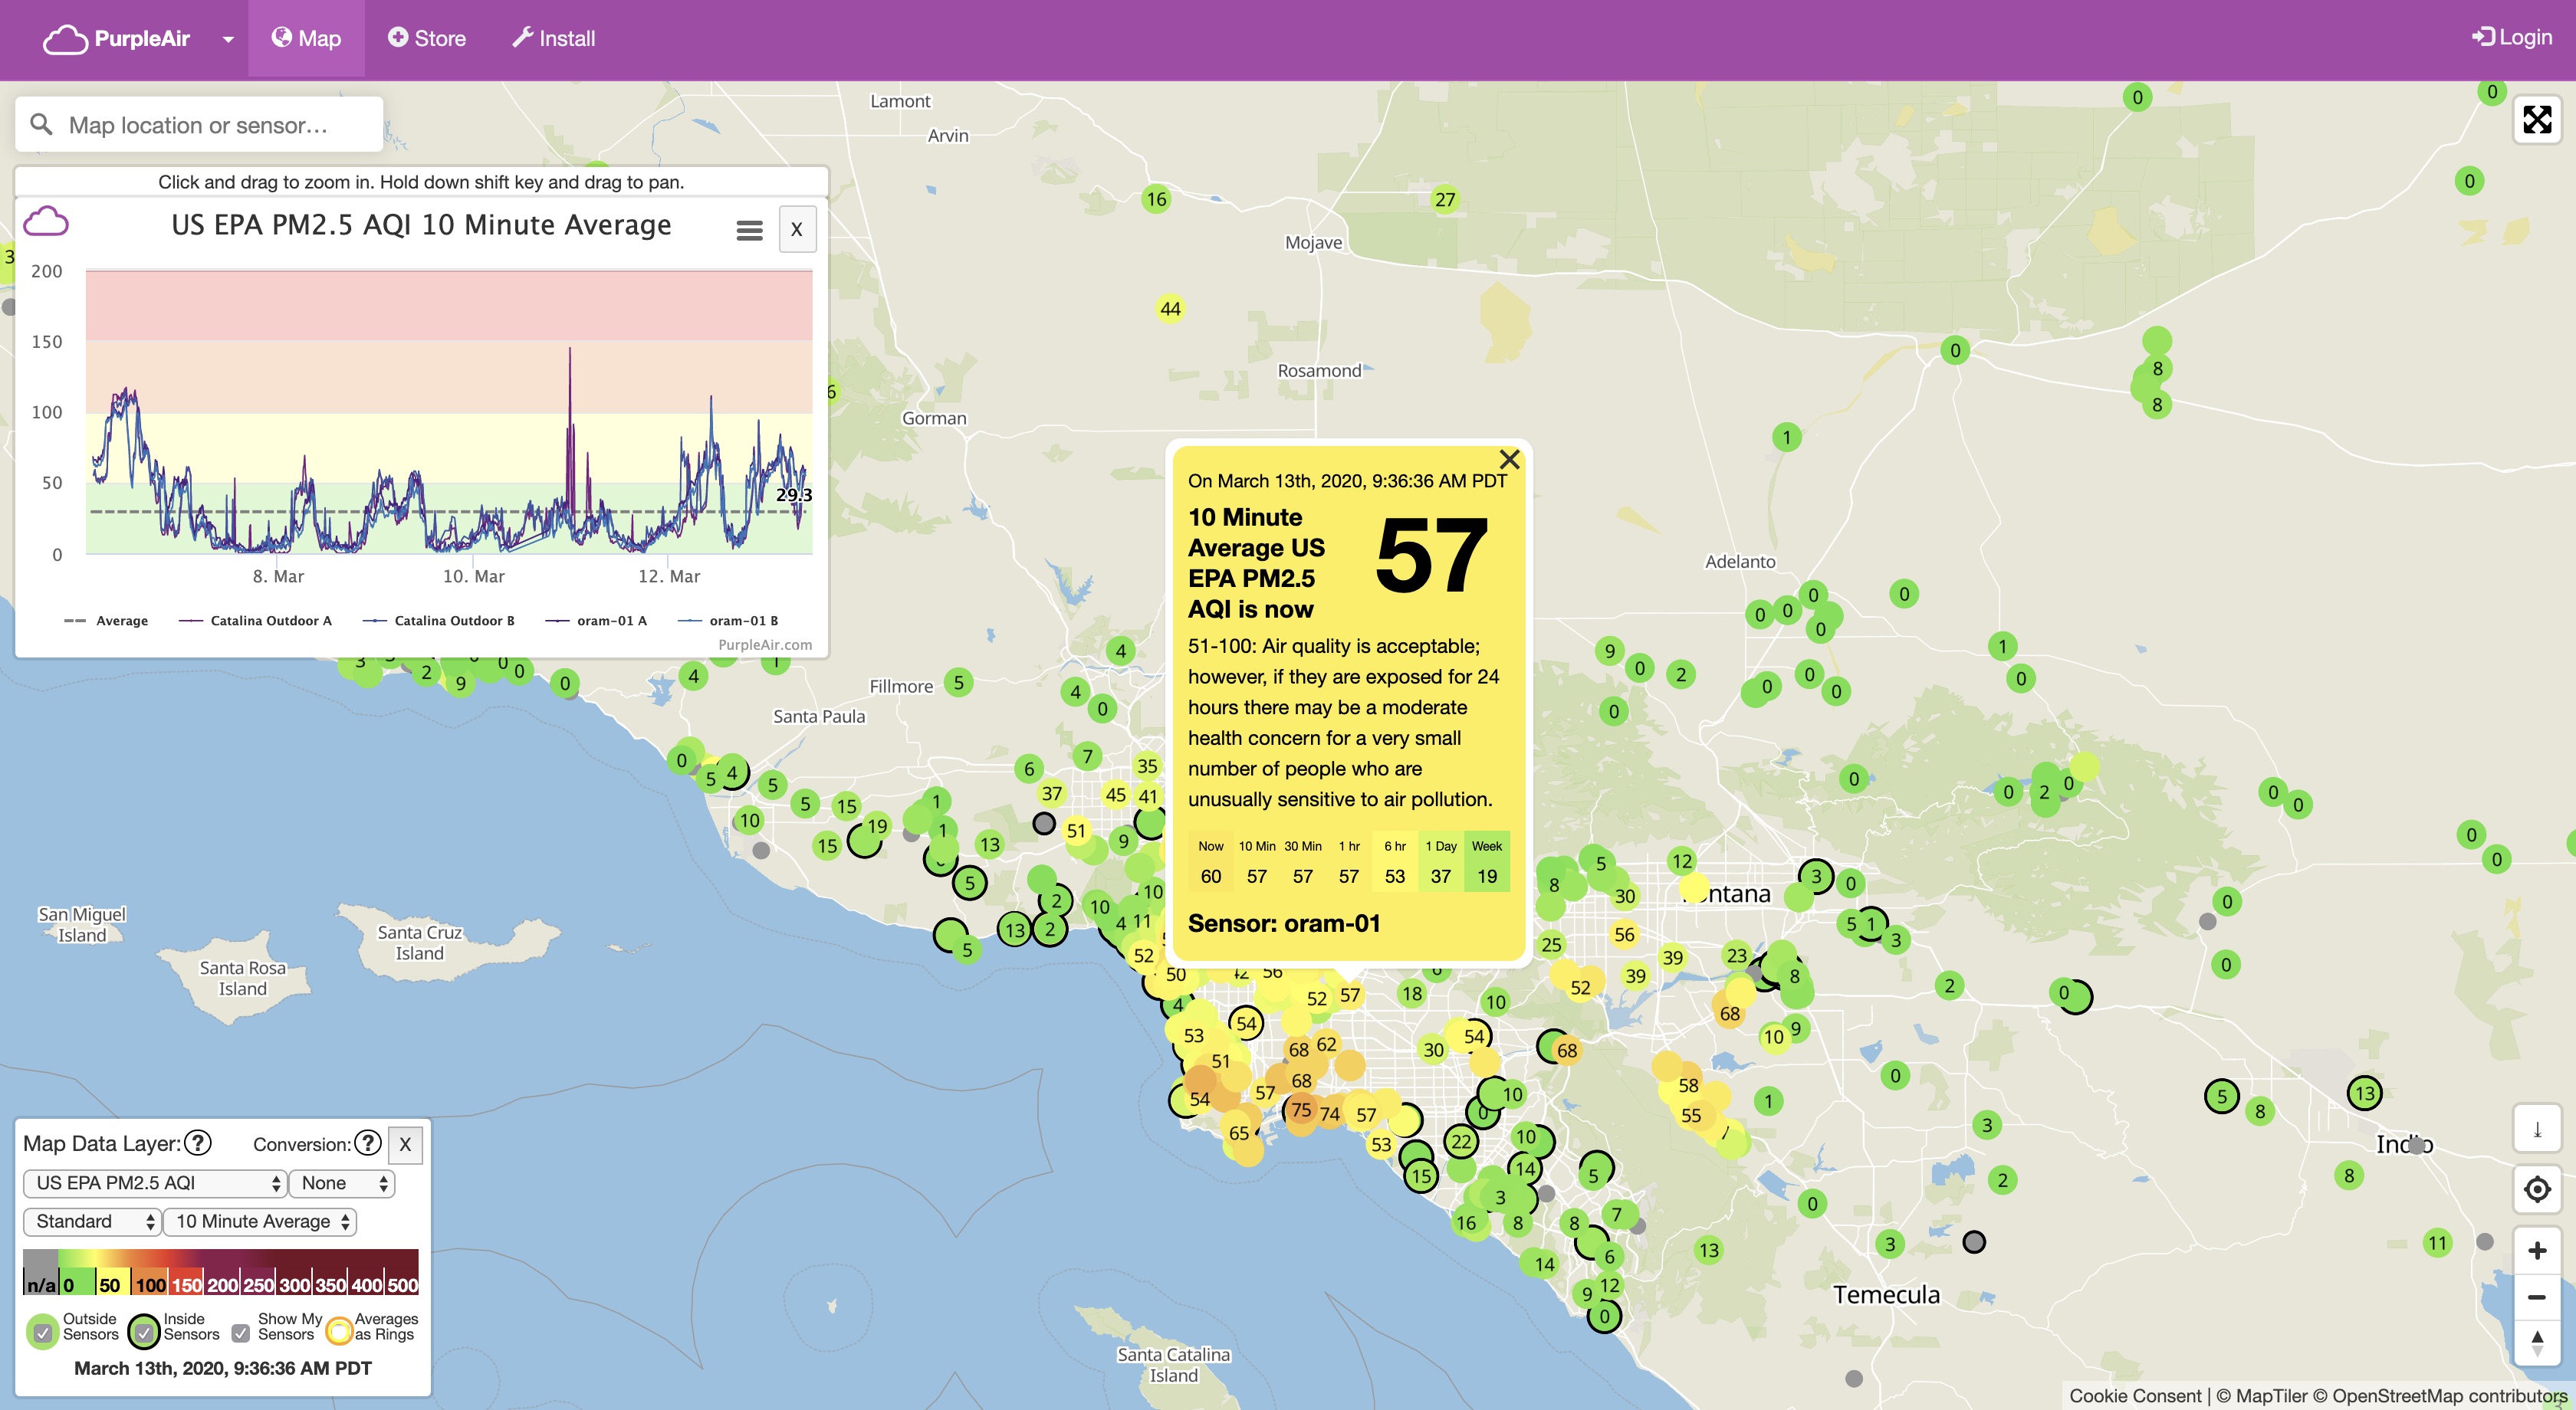Screen dimensions: 2576x1410
Task: Close the oram-01 sensor popup
Action: click(x=1509, y=460)
